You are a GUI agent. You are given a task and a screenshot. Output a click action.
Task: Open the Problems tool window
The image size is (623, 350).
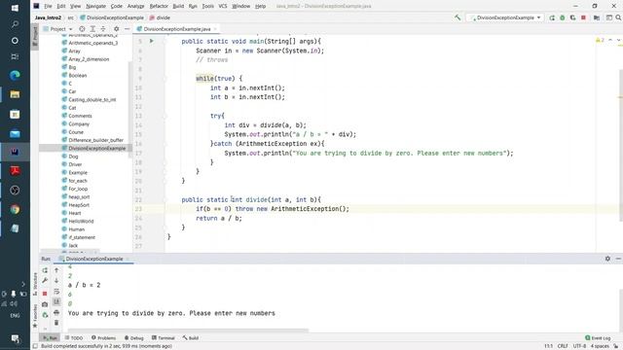[x=104, y=338]
